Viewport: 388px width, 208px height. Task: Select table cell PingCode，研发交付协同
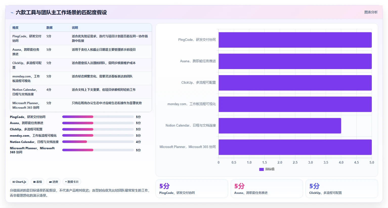pos(27,39)
